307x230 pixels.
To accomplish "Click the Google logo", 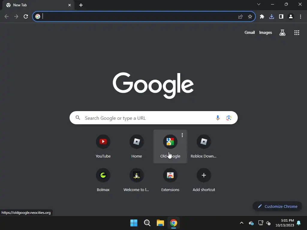I will (153, 85).
